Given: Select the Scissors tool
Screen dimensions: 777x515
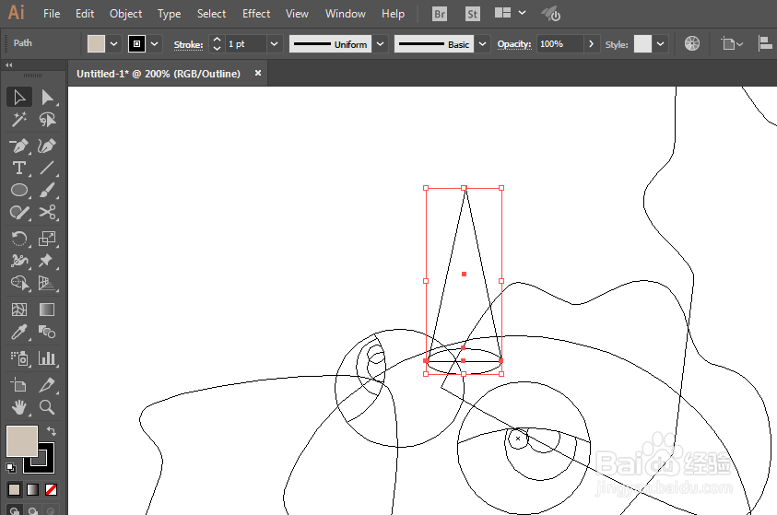Looking at the screenshot, I should [47, 213].
